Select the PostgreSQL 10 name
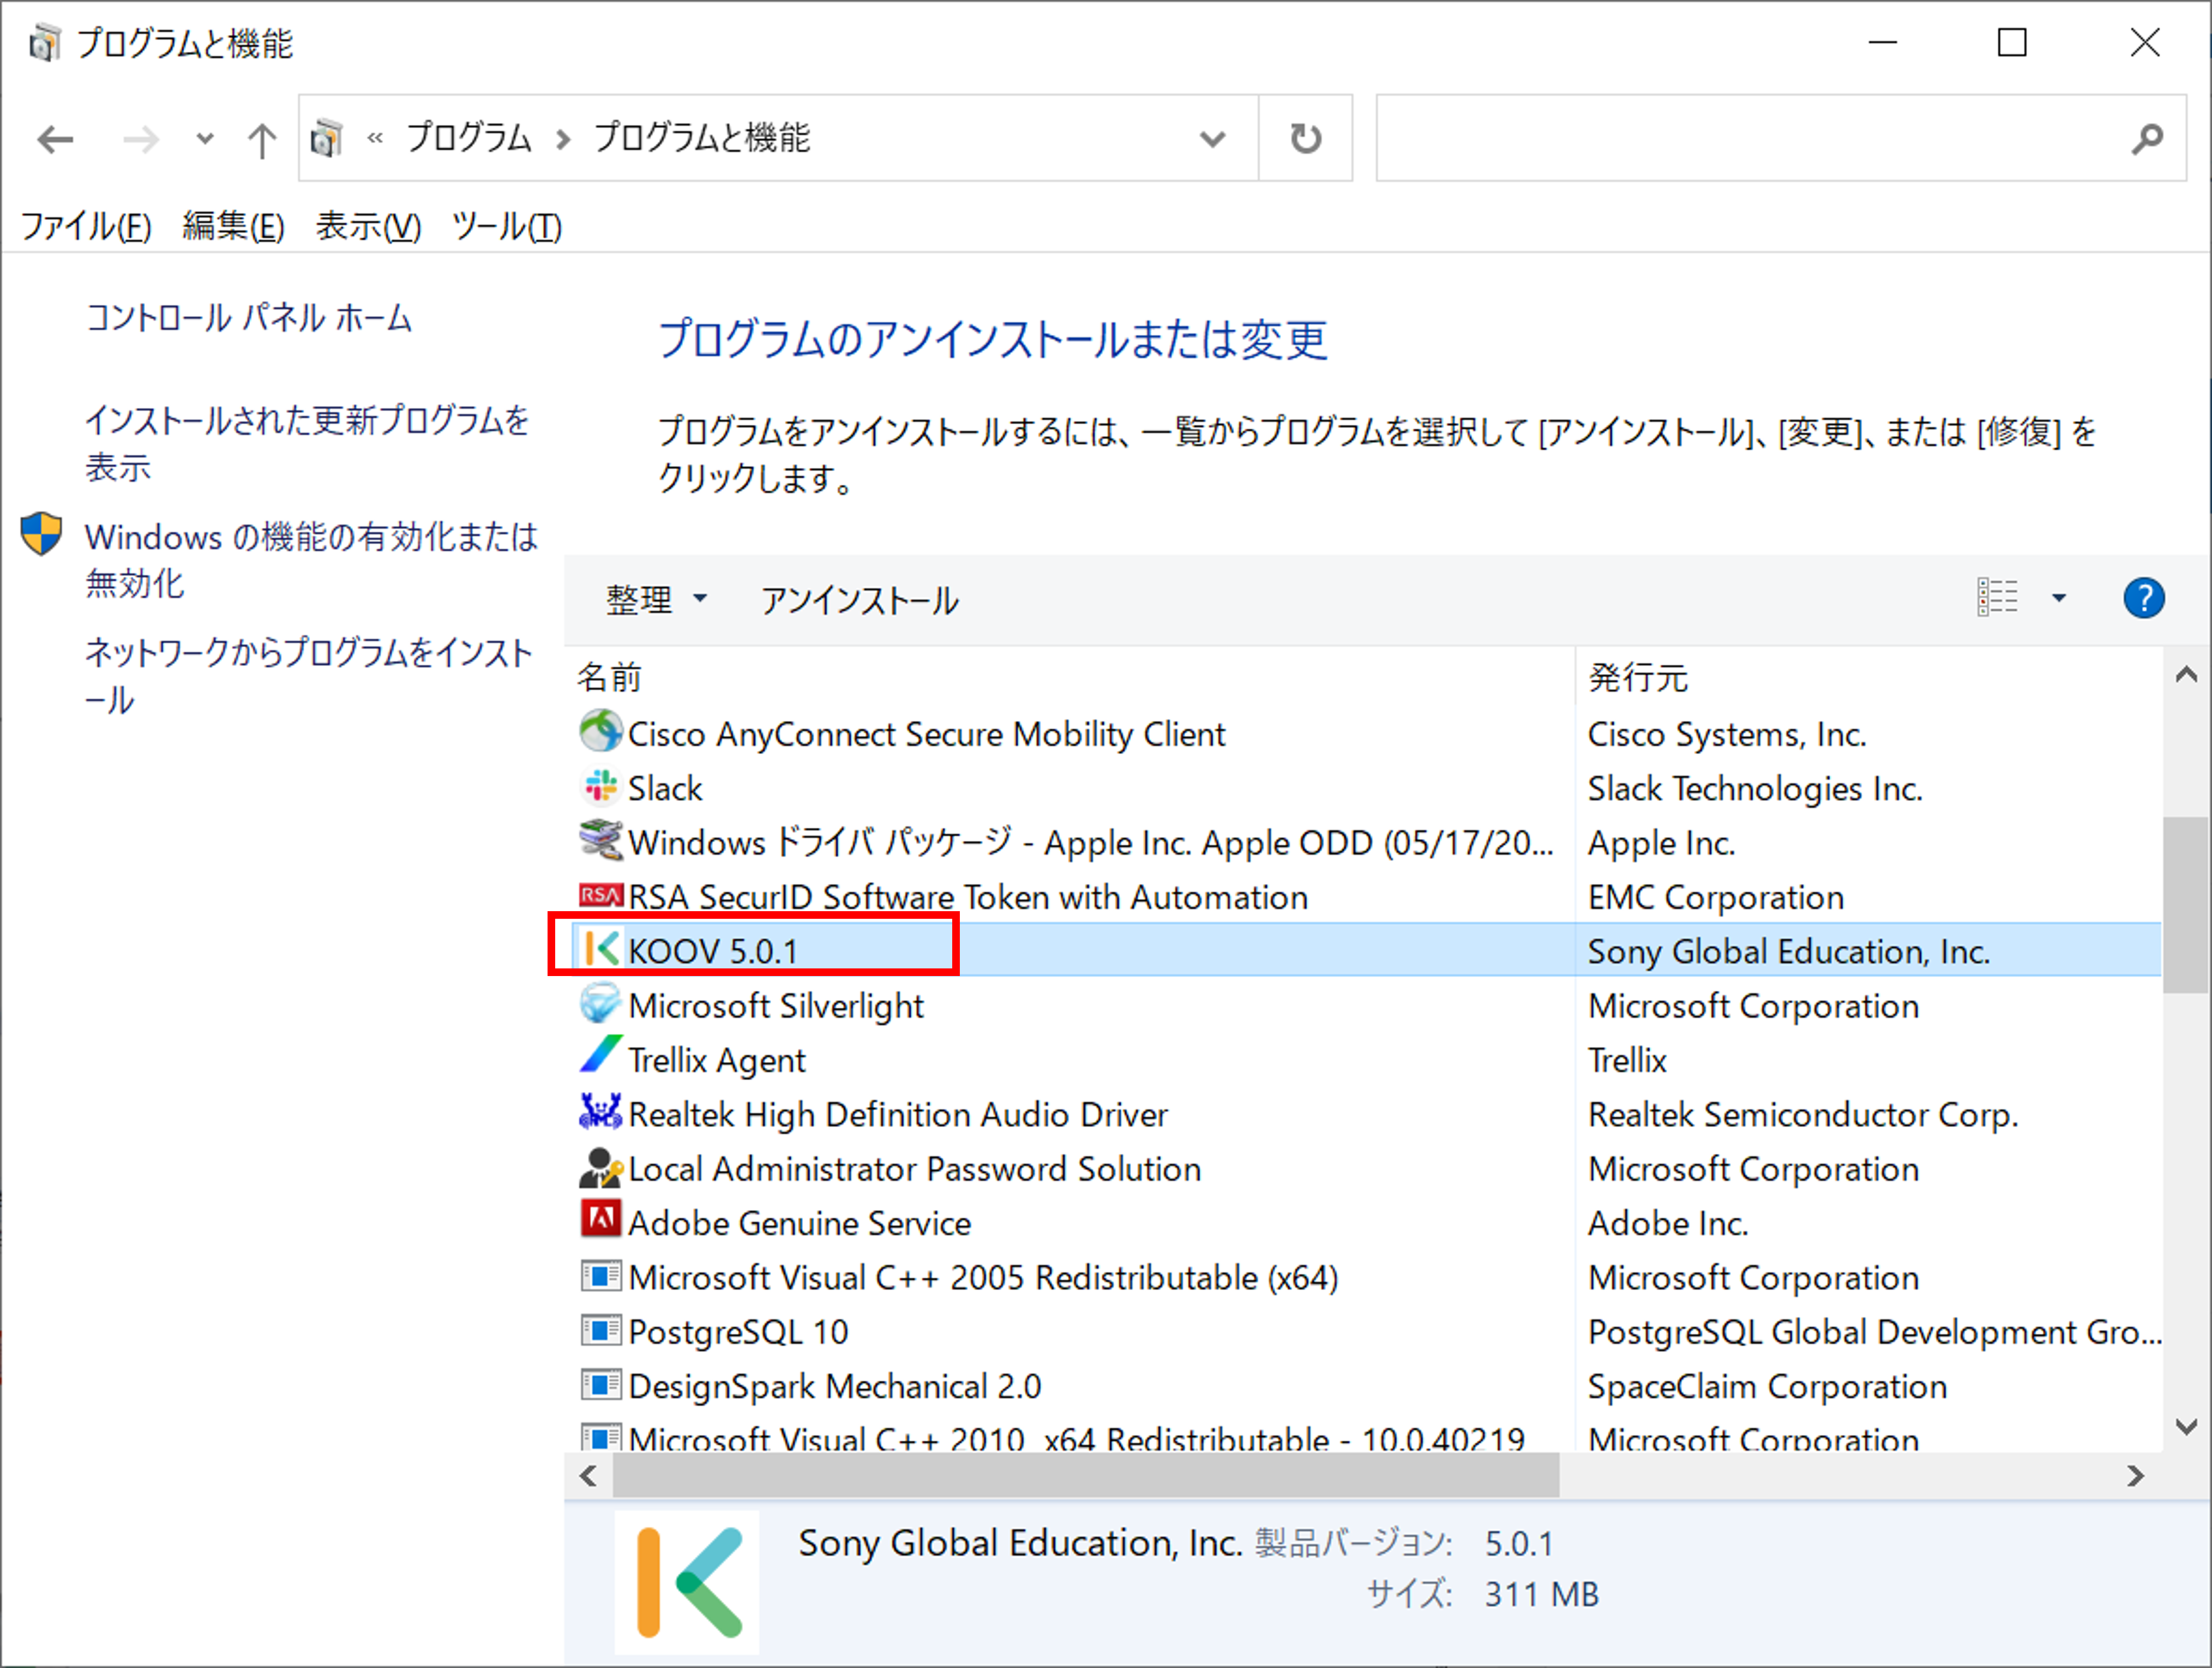Screen dimensions: 2212x1668 tap(738, 1331)
